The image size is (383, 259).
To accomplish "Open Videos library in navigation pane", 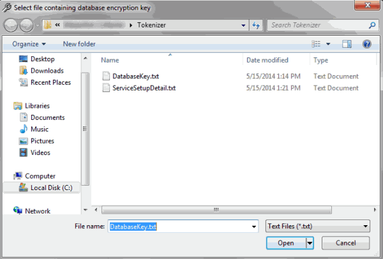I will tap(40, 152).
